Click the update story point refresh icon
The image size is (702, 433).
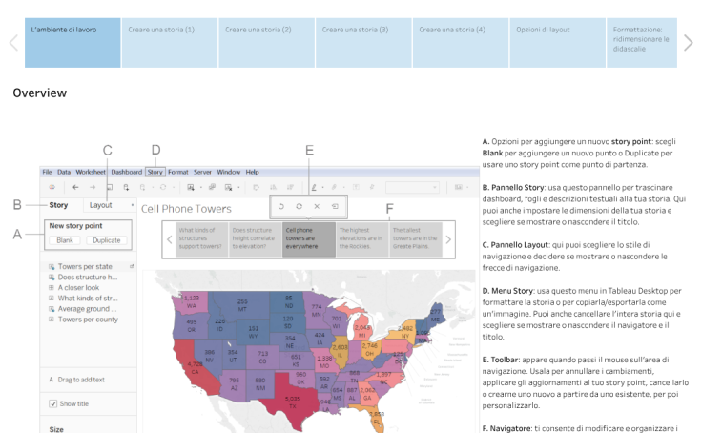[x=299, y=206]
